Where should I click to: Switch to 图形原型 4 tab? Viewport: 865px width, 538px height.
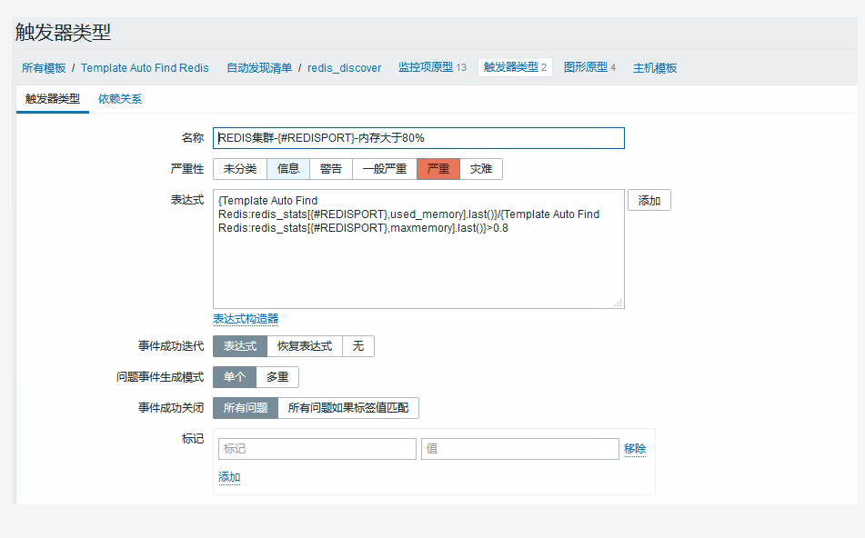(589, 67)
